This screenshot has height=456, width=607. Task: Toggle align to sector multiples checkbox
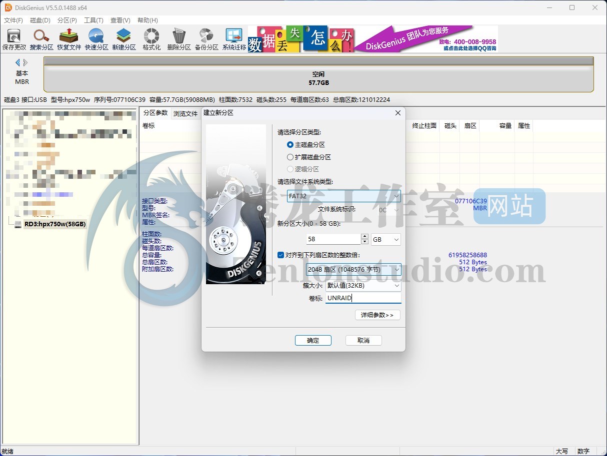pyautogui.click(x=280, y=255)
